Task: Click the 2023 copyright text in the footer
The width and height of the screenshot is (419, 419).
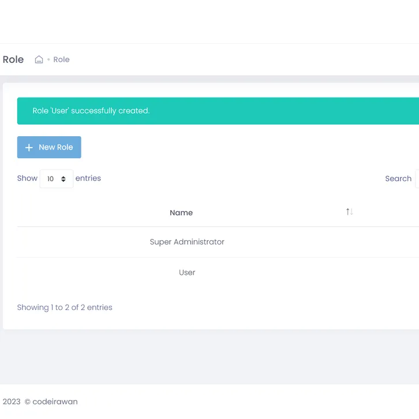Action: point(12,402)
